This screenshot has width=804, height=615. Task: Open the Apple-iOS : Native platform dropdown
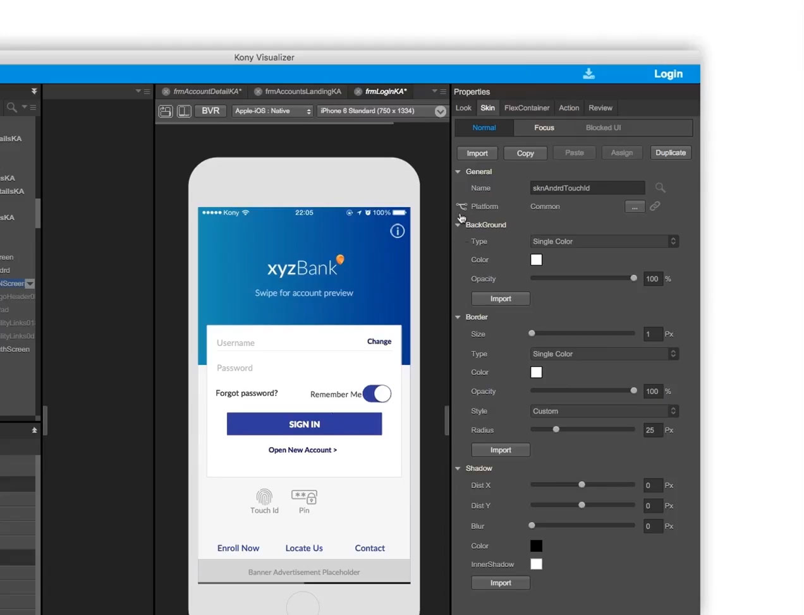pos(272,111)
